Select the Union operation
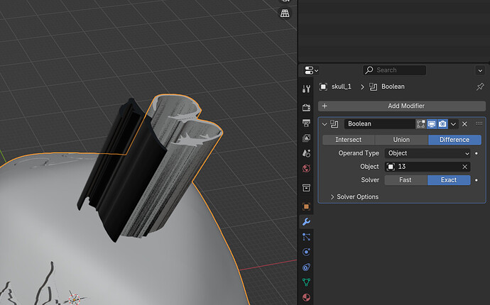 [x=401, y=140]
